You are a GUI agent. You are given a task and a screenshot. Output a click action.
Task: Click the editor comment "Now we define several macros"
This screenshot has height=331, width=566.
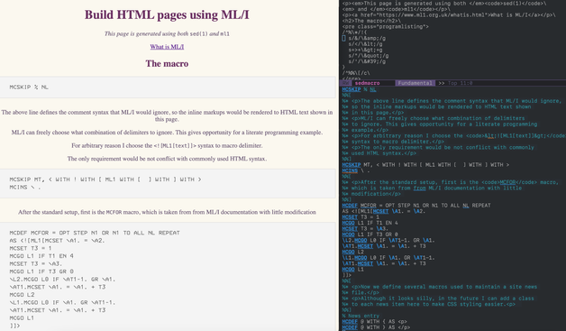pyautogui.click(x=439, y=287)
